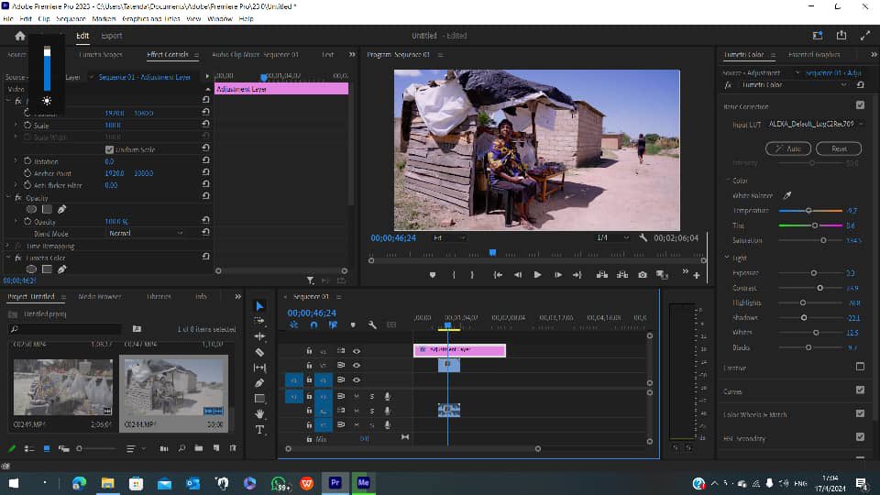Adjust the Saturation slider handle
Image resolution: width=880 pixels, height=495 pixels.
tap(823, 240)
